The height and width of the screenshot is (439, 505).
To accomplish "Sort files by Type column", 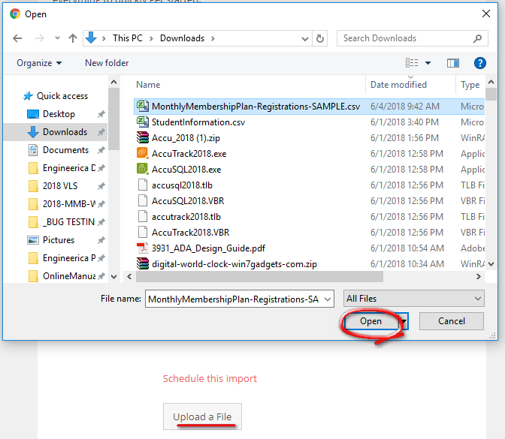I will coord(470,85).
